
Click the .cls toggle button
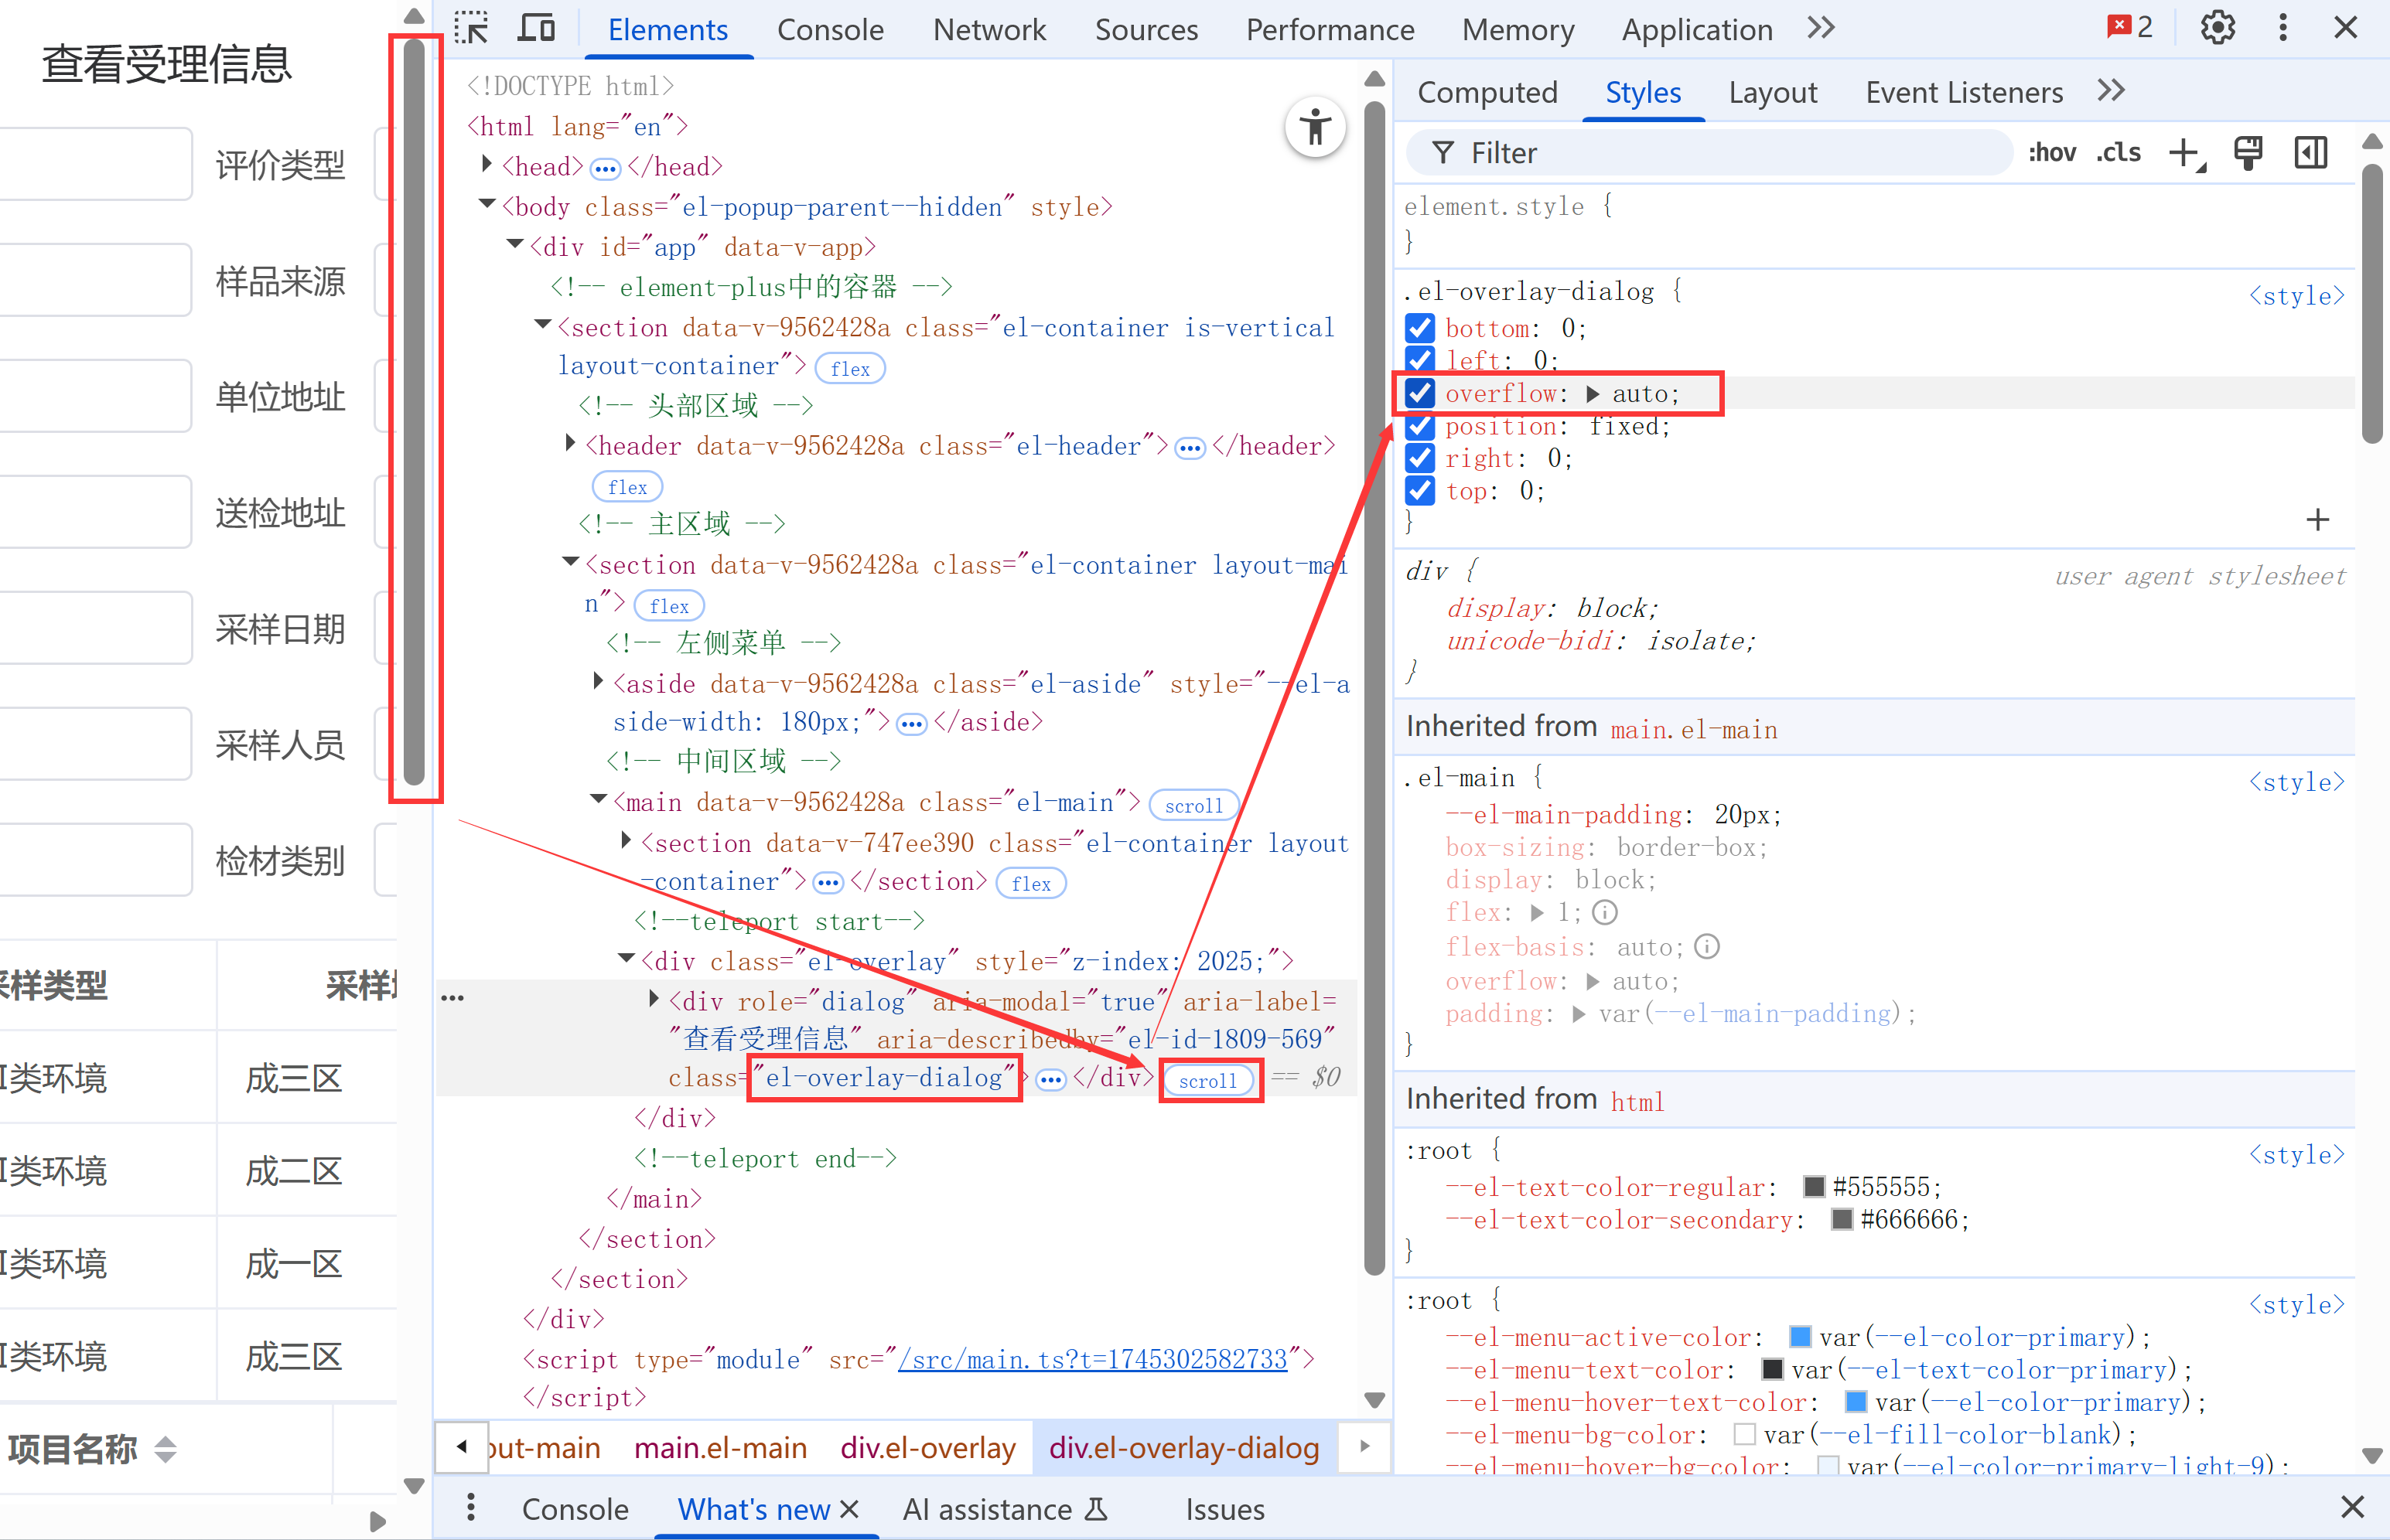tap(2119, 153)
